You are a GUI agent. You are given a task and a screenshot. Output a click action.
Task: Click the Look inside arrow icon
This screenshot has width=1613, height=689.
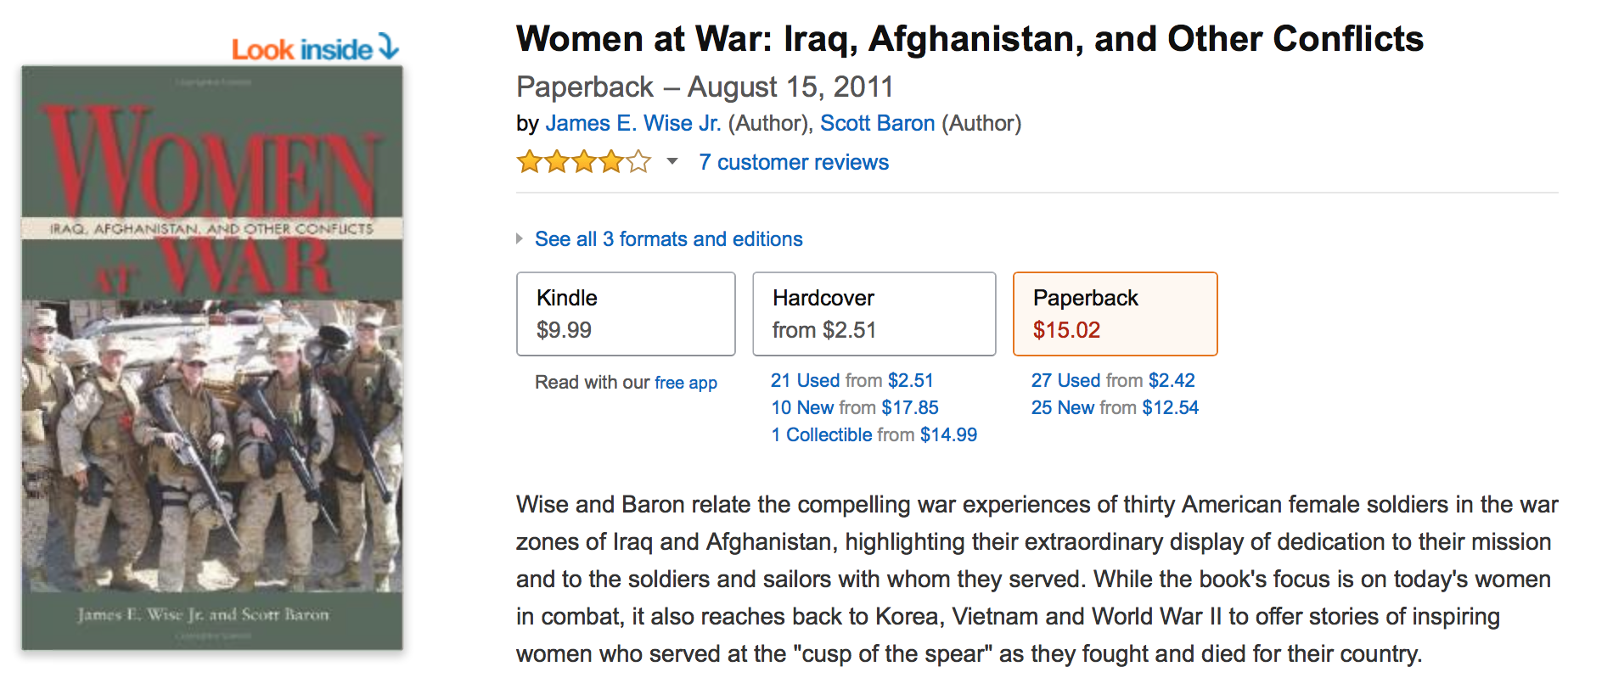click(388, 47)
